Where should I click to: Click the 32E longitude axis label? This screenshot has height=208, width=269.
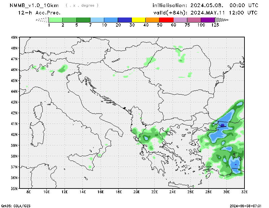[x=244, y=192]
